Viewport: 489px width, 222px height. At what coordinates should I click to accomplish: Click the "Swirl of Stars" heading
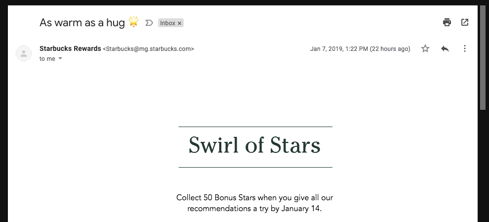pos(255,146)
